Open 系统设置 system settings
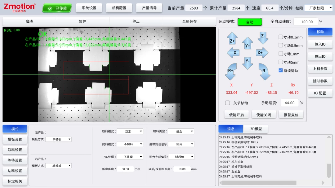 coord(89,8)
